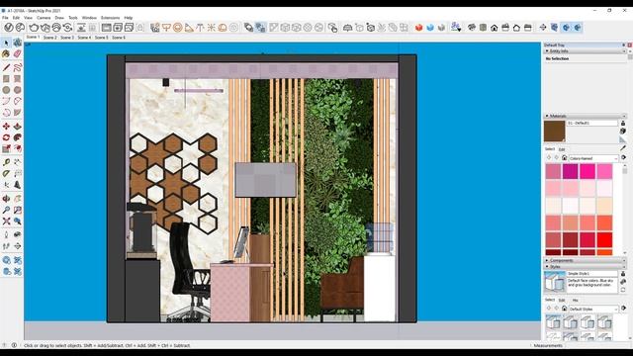The width and height of the screenshot is (633, 356).
Task: Select the Line pencil tool
Action: pyautogui.click(x=6, y=67)
